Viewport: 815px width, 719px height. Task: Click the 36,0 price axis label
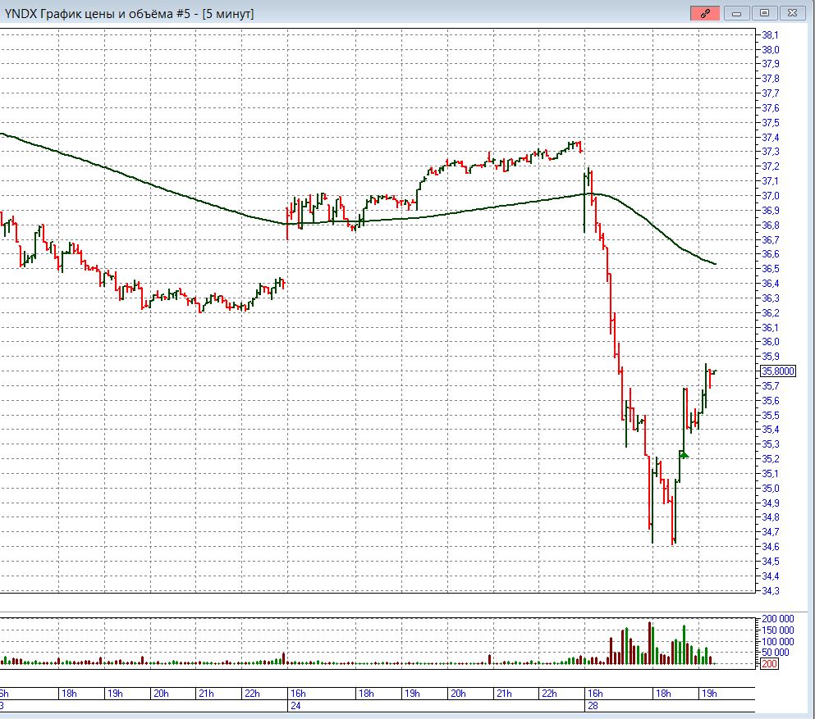[770, 342]
